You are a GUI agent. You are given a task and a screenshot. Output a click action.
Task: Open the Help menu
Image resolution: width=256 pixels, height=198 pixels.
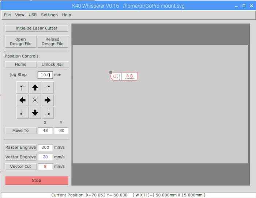(67, 15)
